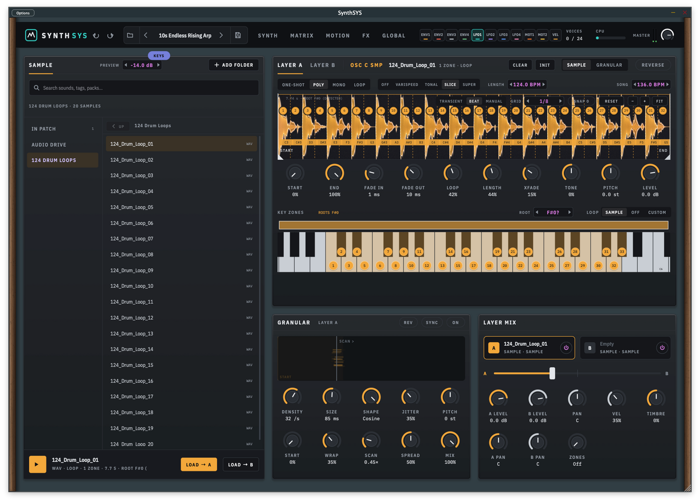Decrease preview level with left arrow

[126, 65]
